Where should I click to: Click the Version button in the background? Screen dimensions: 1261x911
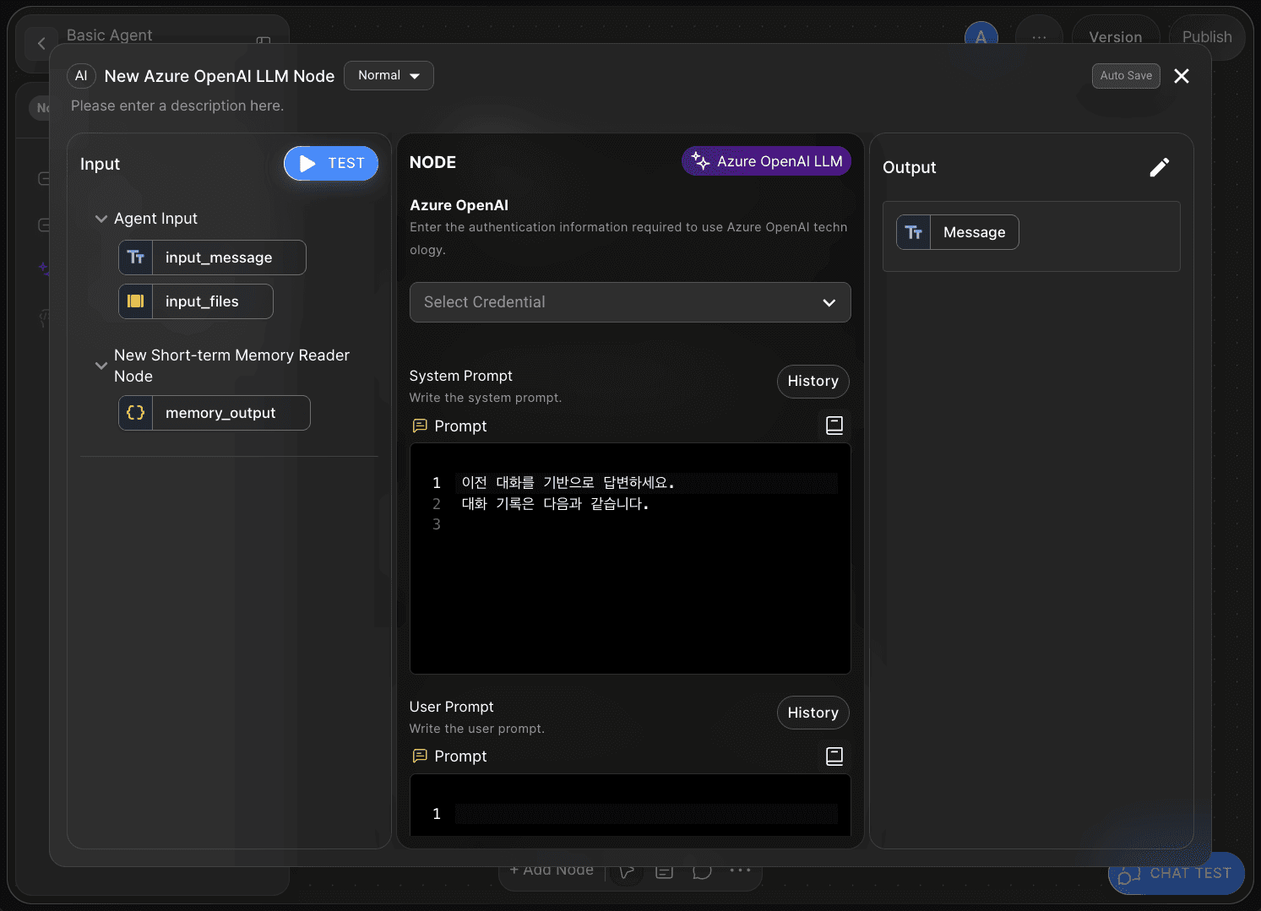coord(1115,37)
